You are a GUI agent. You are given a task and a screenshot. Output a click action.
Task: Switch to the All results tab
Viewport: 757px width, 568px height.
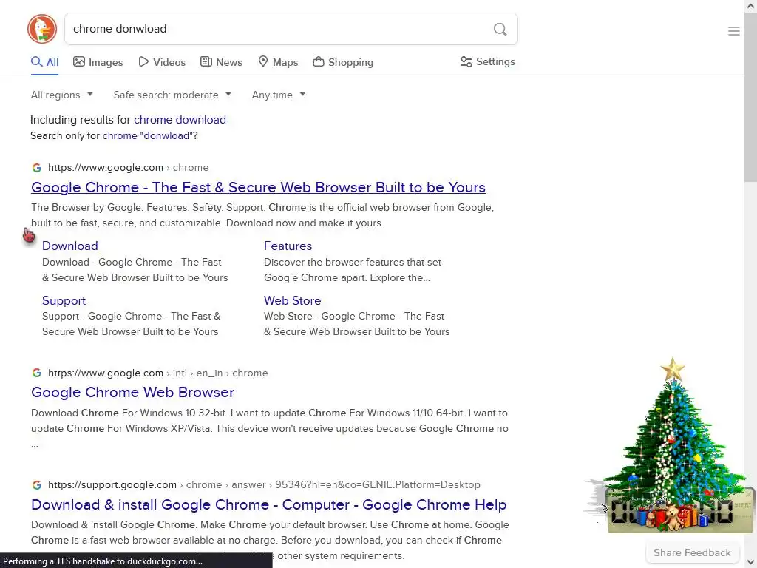[x=44, y=62]
